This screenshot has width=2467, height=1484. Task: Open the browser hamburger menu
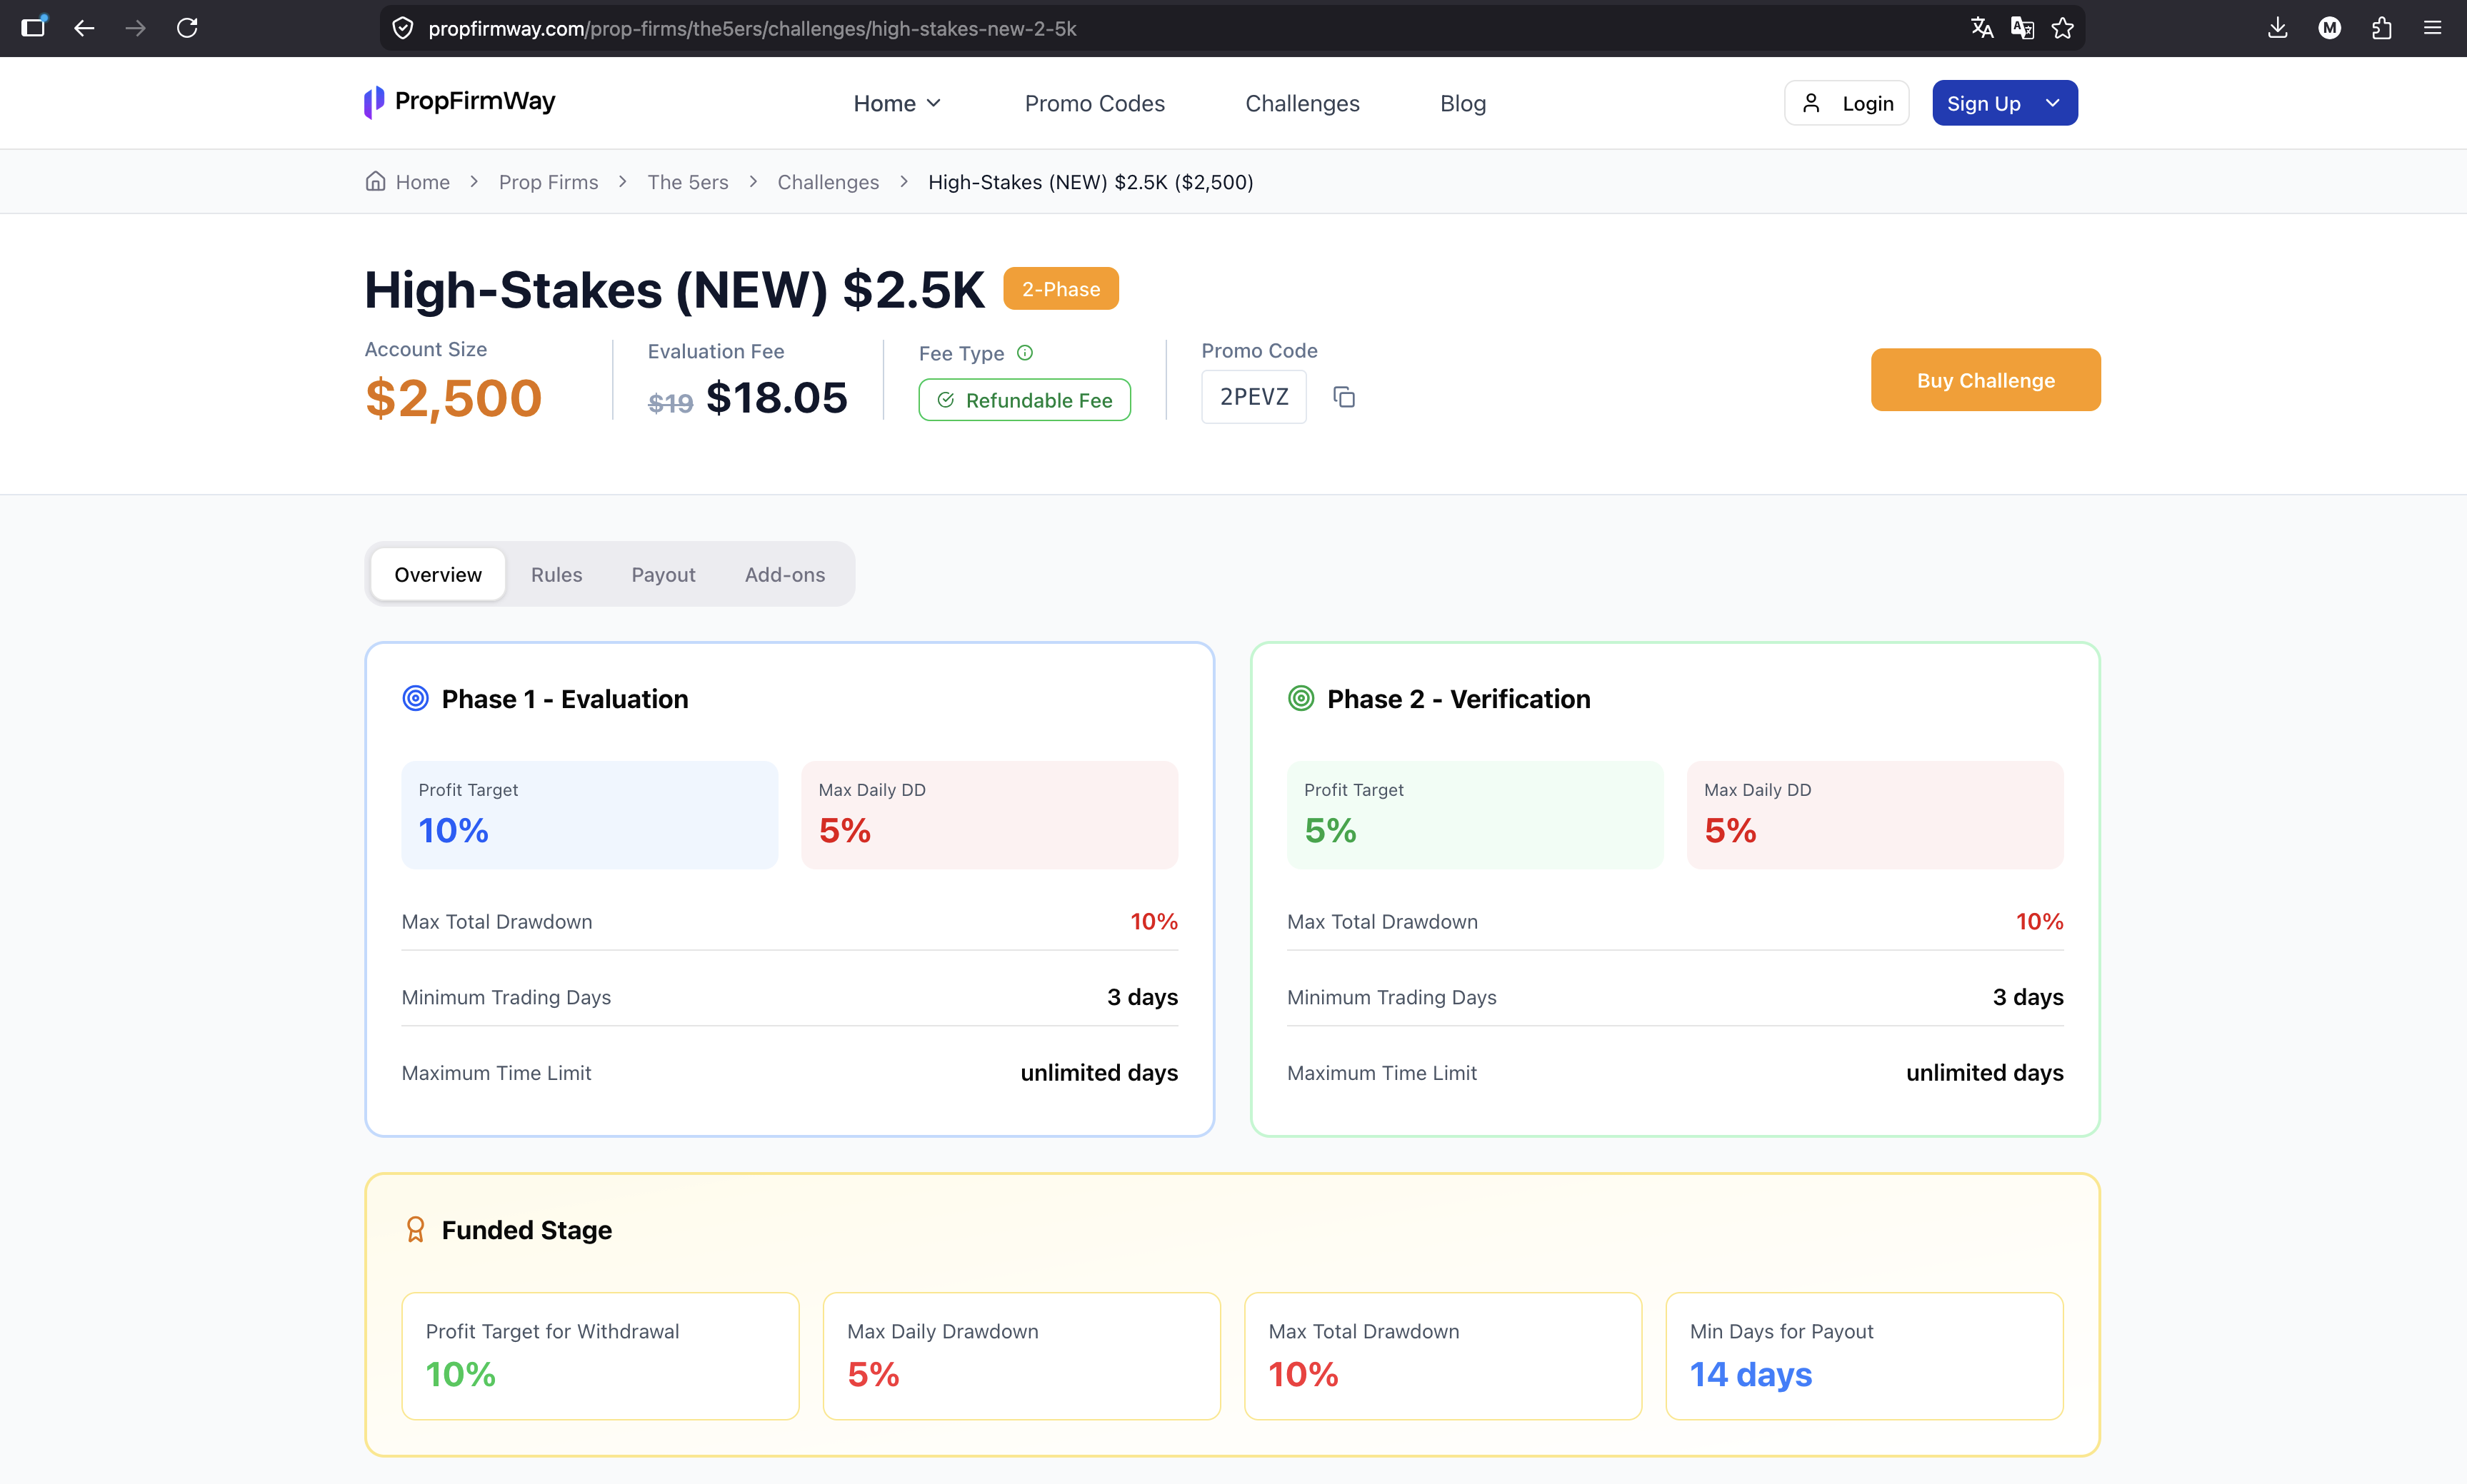tap(2433, 28)
